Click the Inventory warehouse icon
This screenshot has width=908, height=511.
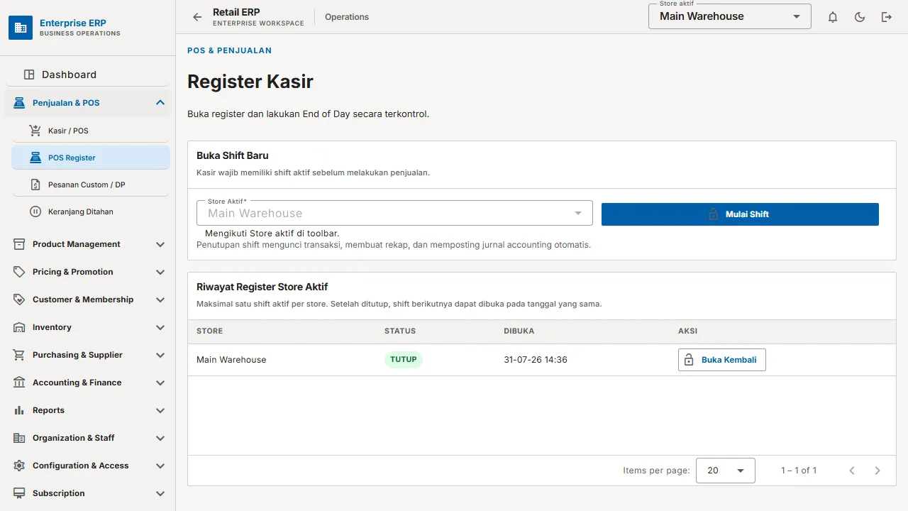tap(19, 327)
